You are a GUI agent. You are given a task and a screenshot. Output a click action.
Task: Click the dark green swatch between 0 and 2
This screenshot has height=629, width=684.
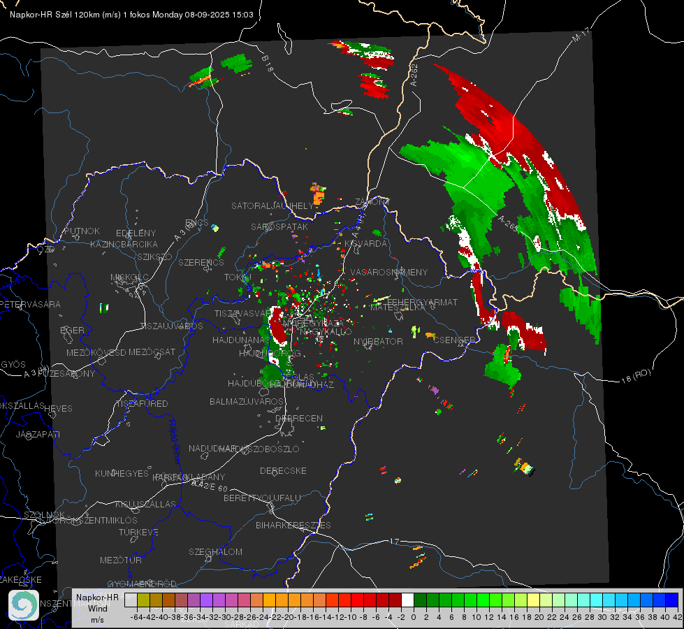(x=420, y=600)
